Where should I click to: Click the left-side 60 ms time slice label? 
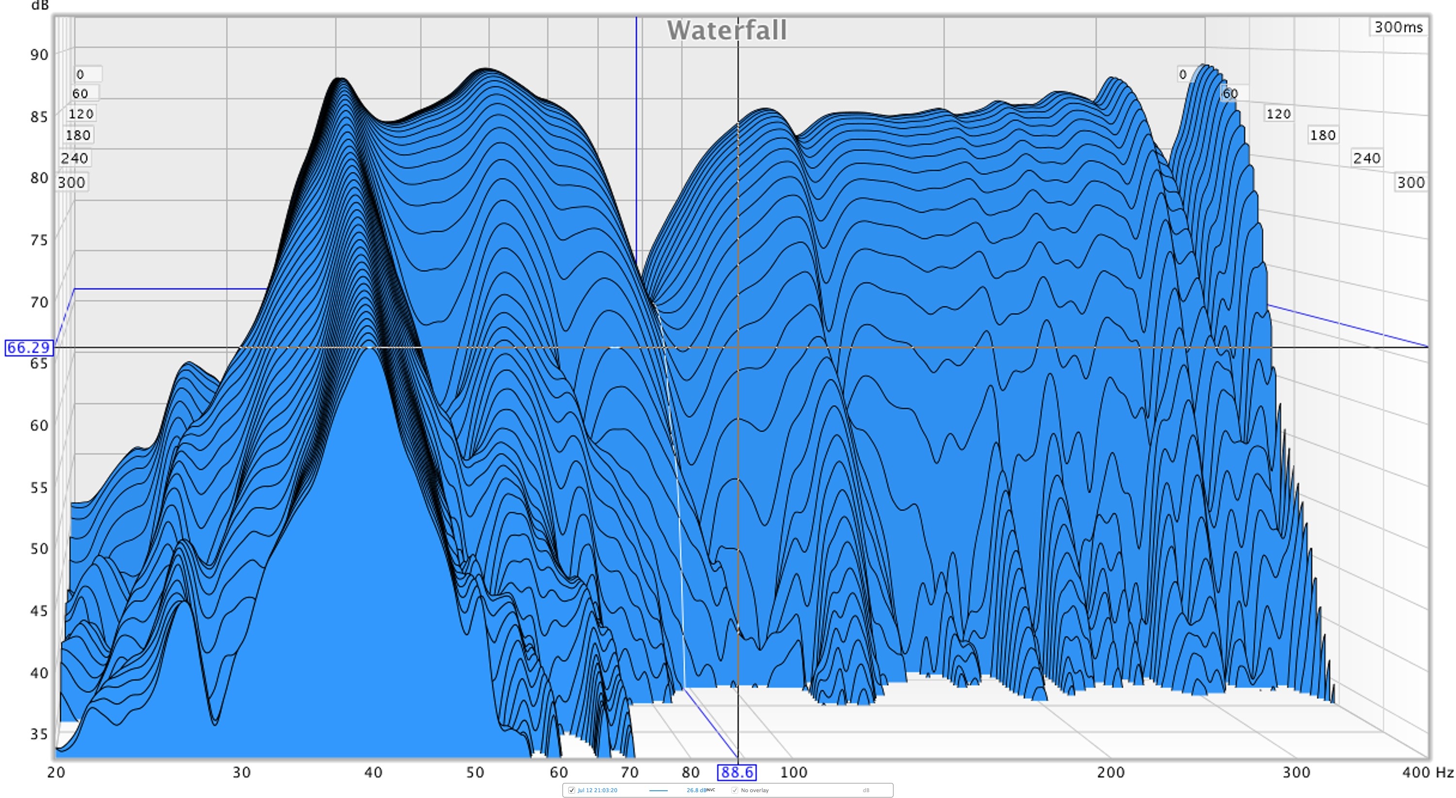coord(80,94)
